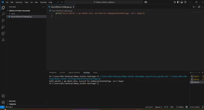Switch to the Debug Console tab
Screen dimensions: 204x110
(x=74, y=72)
